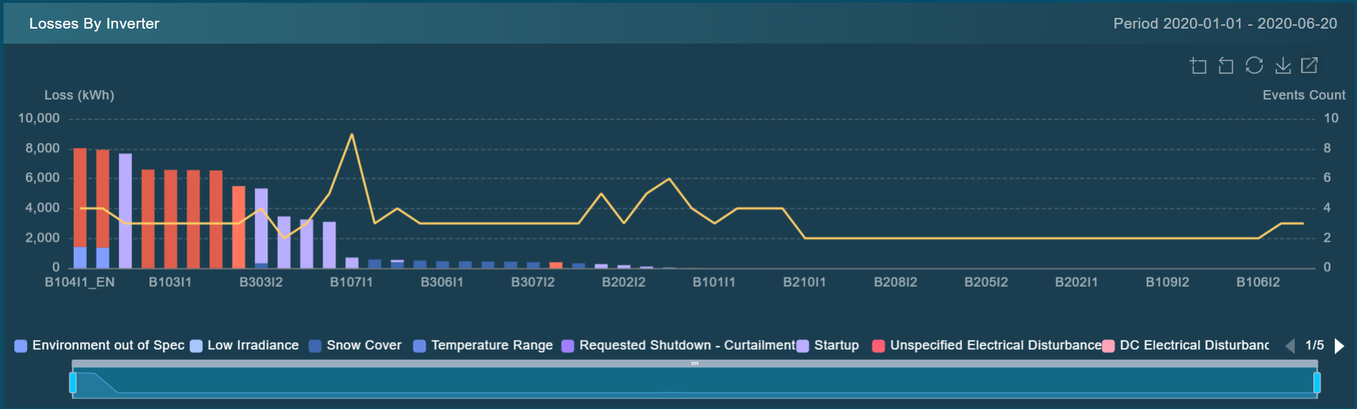Click the x-axis label B103I1
The width and height of the screenshot is (1357, 409).
[x=170, y=282]
